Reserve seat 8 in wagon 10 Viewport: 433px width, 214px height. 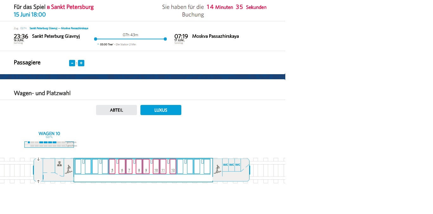pyautogui.click(x=139, y=166)
